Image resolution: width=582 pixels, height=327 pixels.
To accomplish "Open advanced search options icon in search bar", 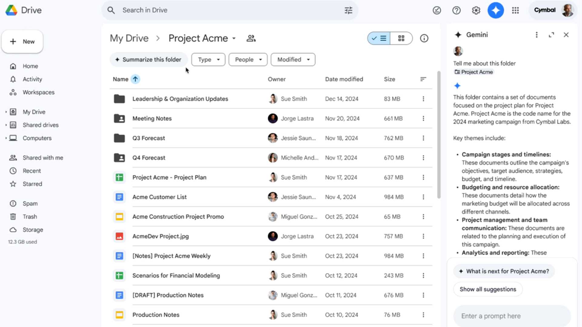I will [x=348, y=10].
